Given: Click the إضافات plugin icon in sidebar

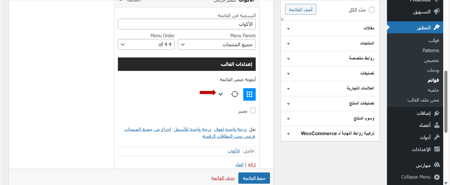Looking at the screenshot, I should pos(437,113).
